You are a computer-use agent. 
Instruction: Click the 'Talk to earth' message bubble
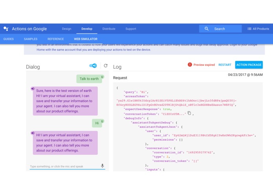click(x=89, y=79)
